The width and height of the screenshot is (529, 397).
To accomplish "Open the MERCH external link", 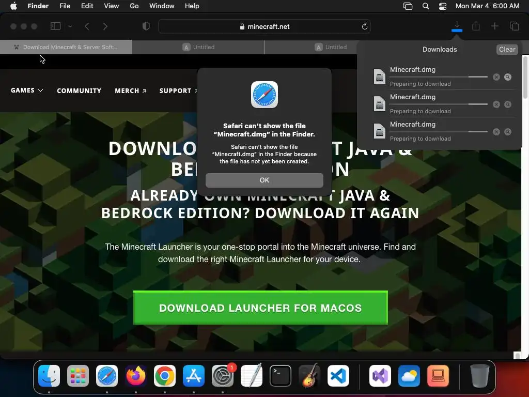I will [131, 91].
